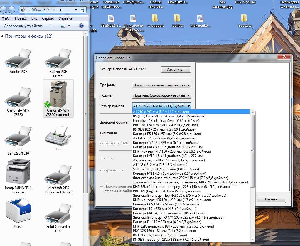300x246 pixels.
Task: Click the devices pane scroll up arrow
Action: [x=86, y=33]
